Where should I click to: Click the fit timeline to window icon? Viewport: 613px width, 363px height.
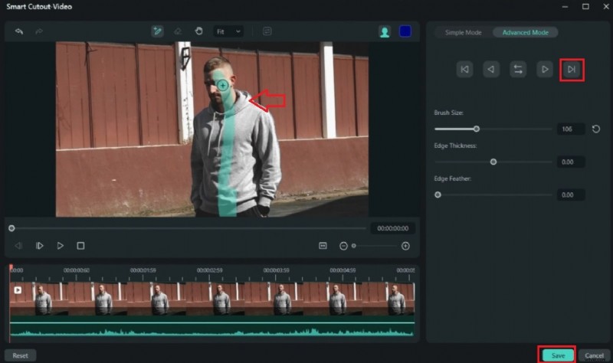[x=323, y=246]
